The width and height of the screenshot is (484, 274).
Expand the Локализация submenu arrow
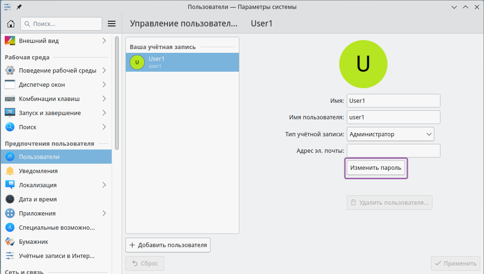104,185
